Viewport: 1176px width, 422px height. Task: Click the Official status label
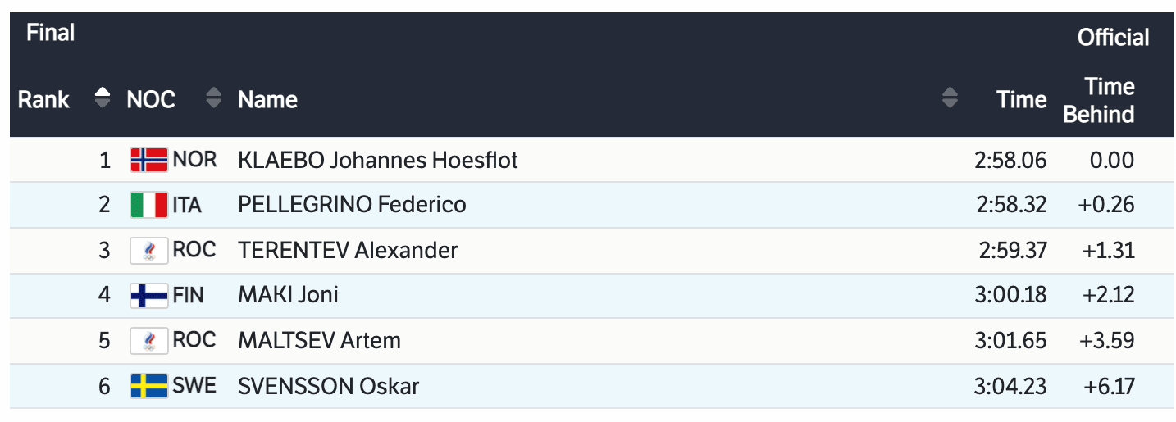[x=1113, y=38]
